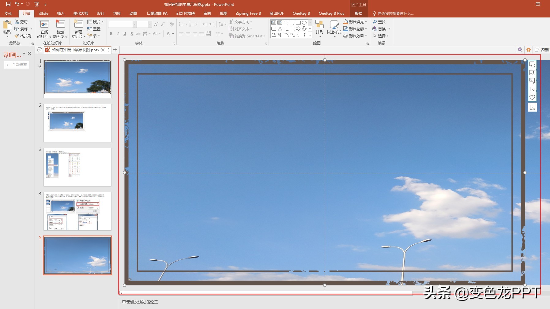Save the presentation using the floppy disk icon
Image resolution: width=550 pixels, height=309 pixels.
pos(8,4)
